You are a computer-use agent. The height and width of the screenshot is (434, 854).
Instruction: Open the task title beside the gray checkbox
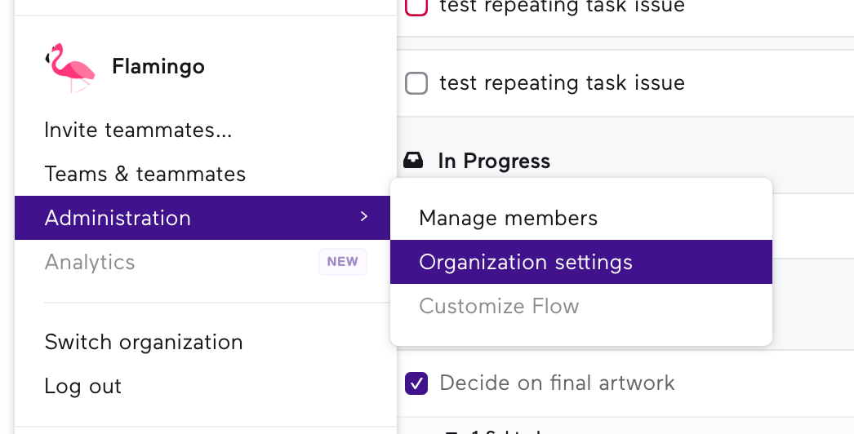[562, 83]
